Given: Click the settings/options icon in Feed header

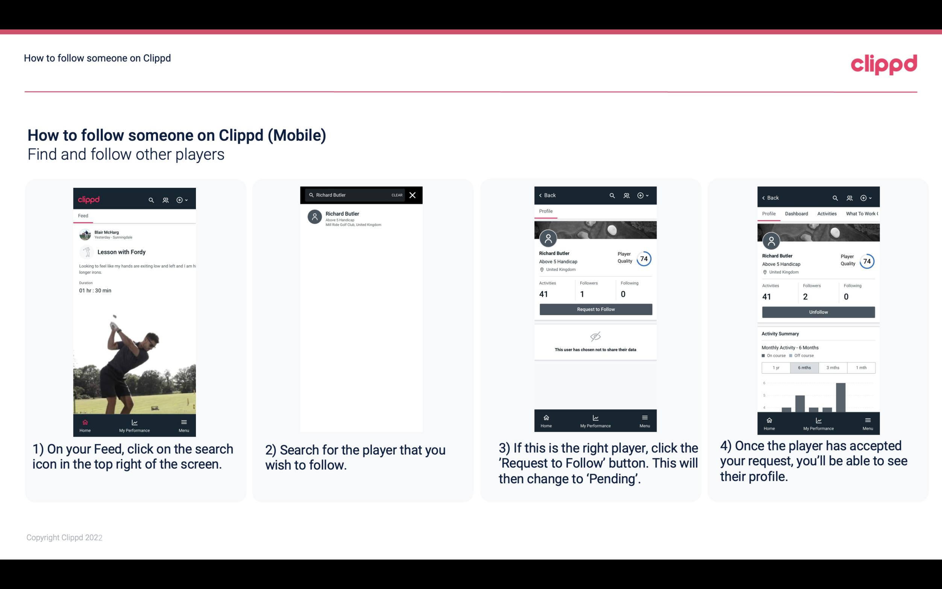Looking at the screenshot, I should pos(180,199).
